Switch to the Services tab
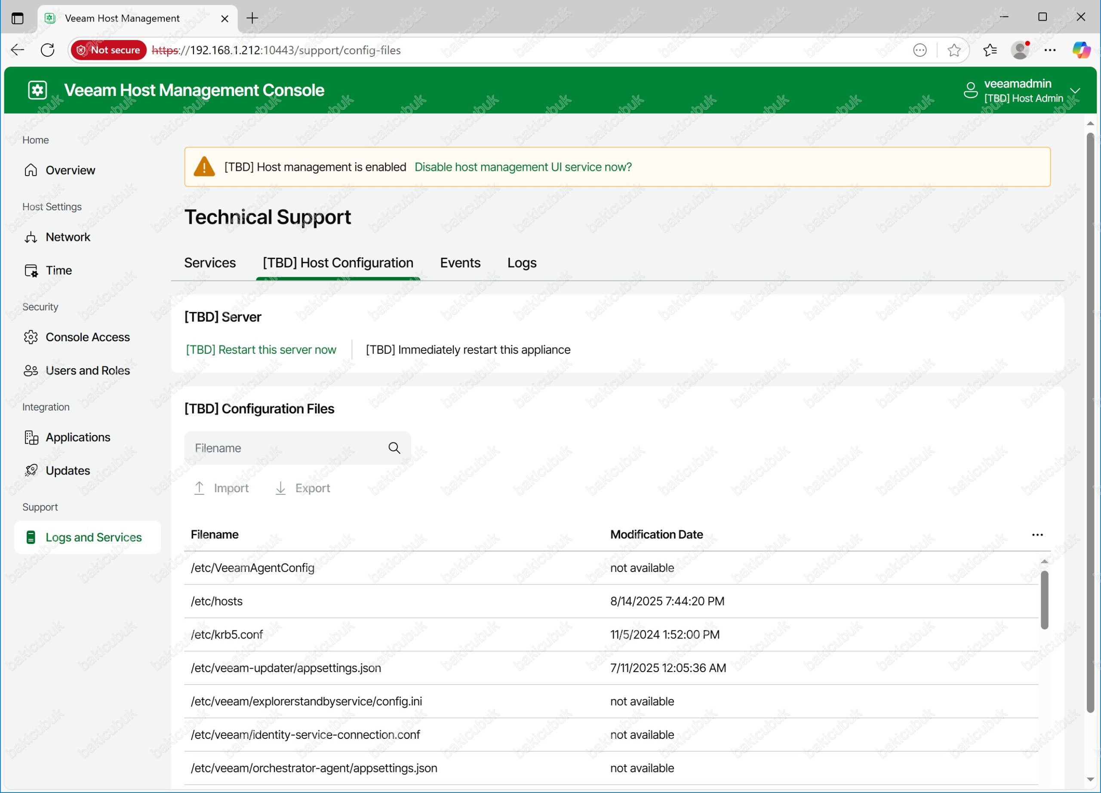This screenshot has height=793, width=1101. [210, 263]
